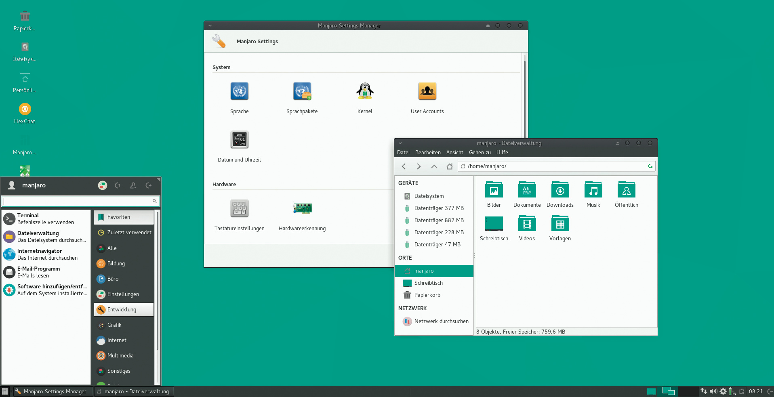This screenshot has width=774, height=397.
Task: Open the Datei menu
Action: 403,153
